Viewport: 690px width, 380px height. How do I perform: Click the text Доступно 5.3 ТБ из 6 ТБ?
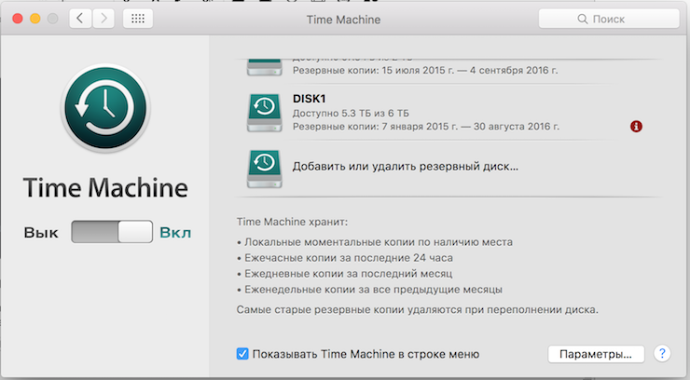click(x=351, y=114)
